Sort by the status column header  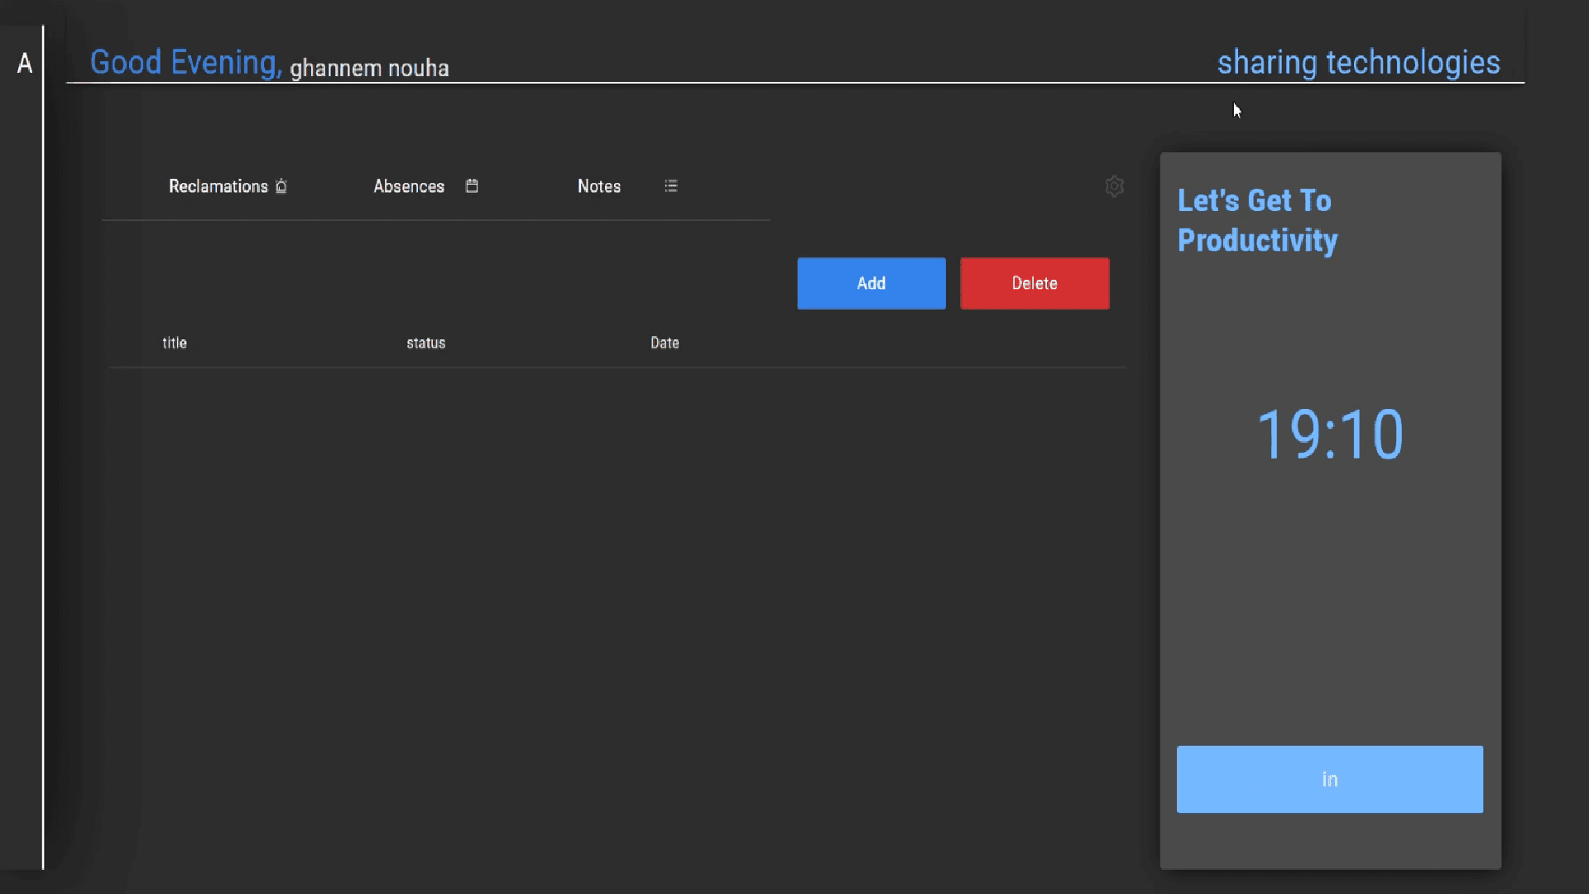coord(426,343)
